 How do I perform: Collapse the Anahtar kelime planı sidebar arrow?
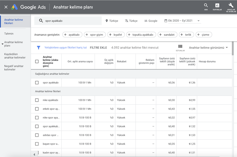[2, 44]
